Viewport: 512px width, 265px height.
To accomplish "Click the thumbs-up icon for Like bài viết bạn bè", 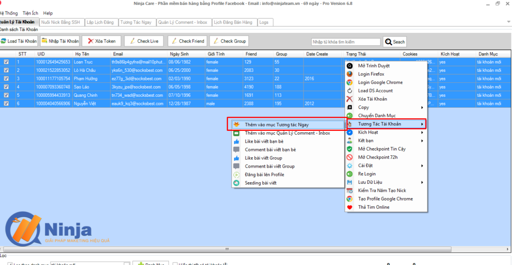I will (236, 141).
